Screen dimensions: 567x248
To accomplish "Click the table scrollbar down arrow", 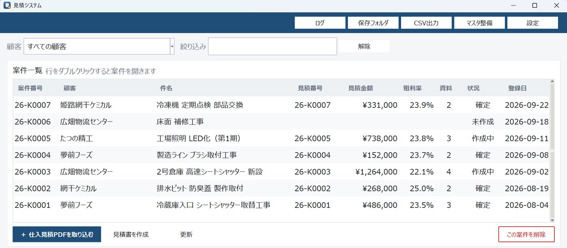I will tap(552, 220).
